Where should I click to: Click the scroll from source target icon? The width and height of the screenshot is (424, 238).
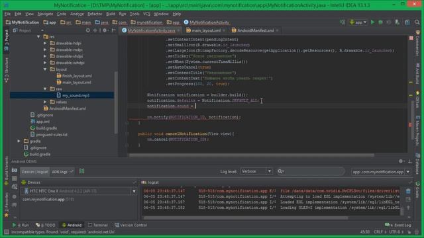[x=88, y=30]
